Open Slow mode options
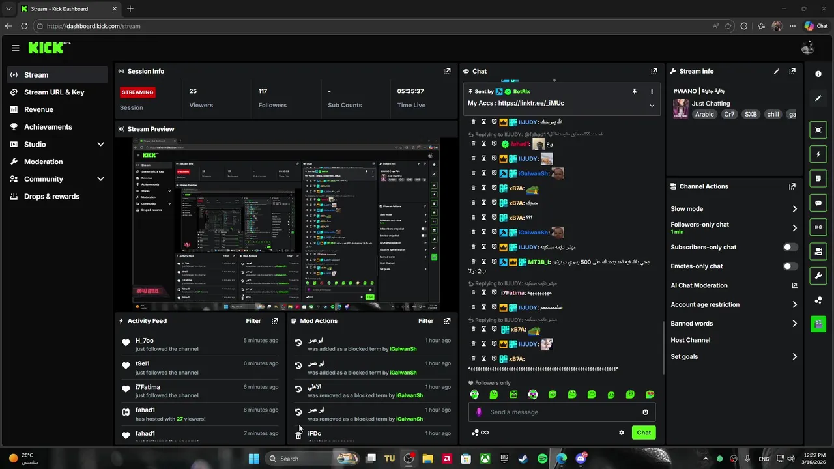The width and height of the screenshot is (834, 469). pos(734,209)
